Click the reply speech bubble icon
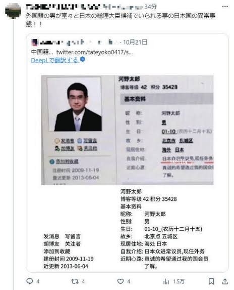The image size is (234, 290). (30, 281)
